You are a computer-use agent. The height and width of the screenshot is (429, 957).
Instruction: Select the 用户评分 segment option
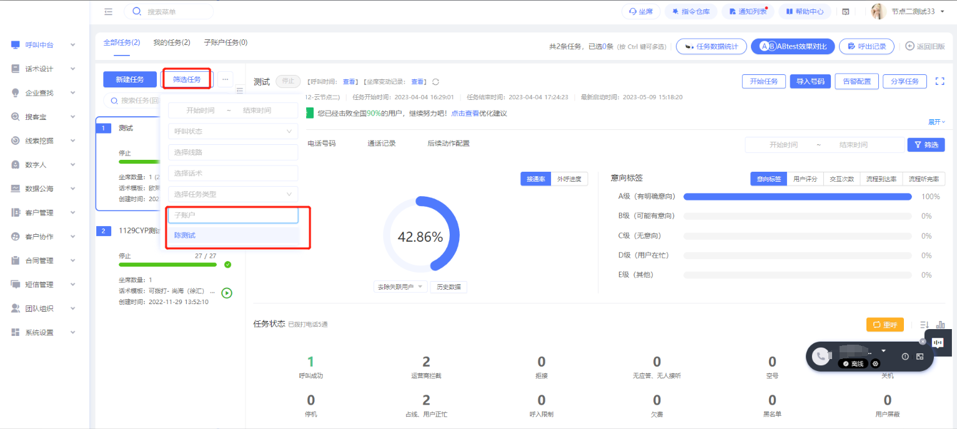(x=805, y=179)
